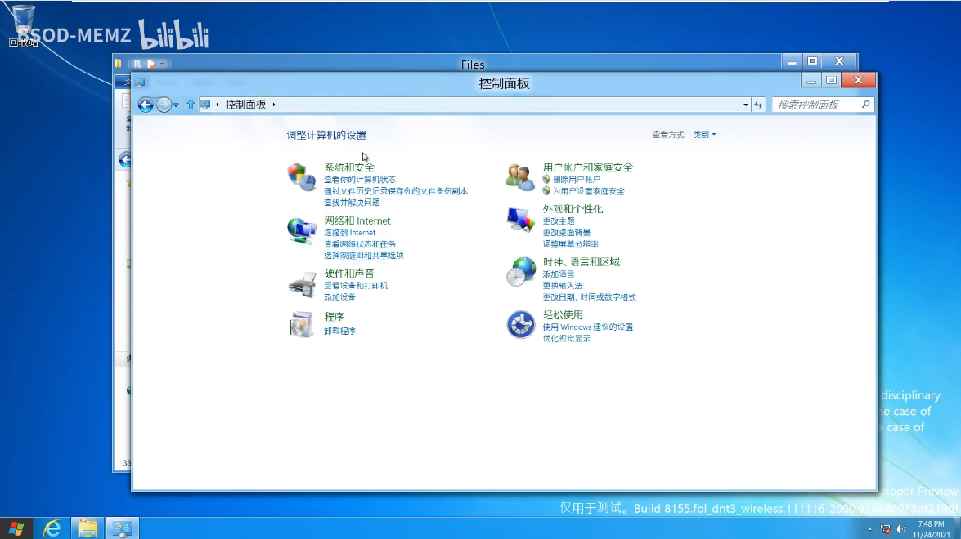The image size is (961, 539).
Task: Open the 用户帐户和家庭安全 users icon
Action: 520,177
